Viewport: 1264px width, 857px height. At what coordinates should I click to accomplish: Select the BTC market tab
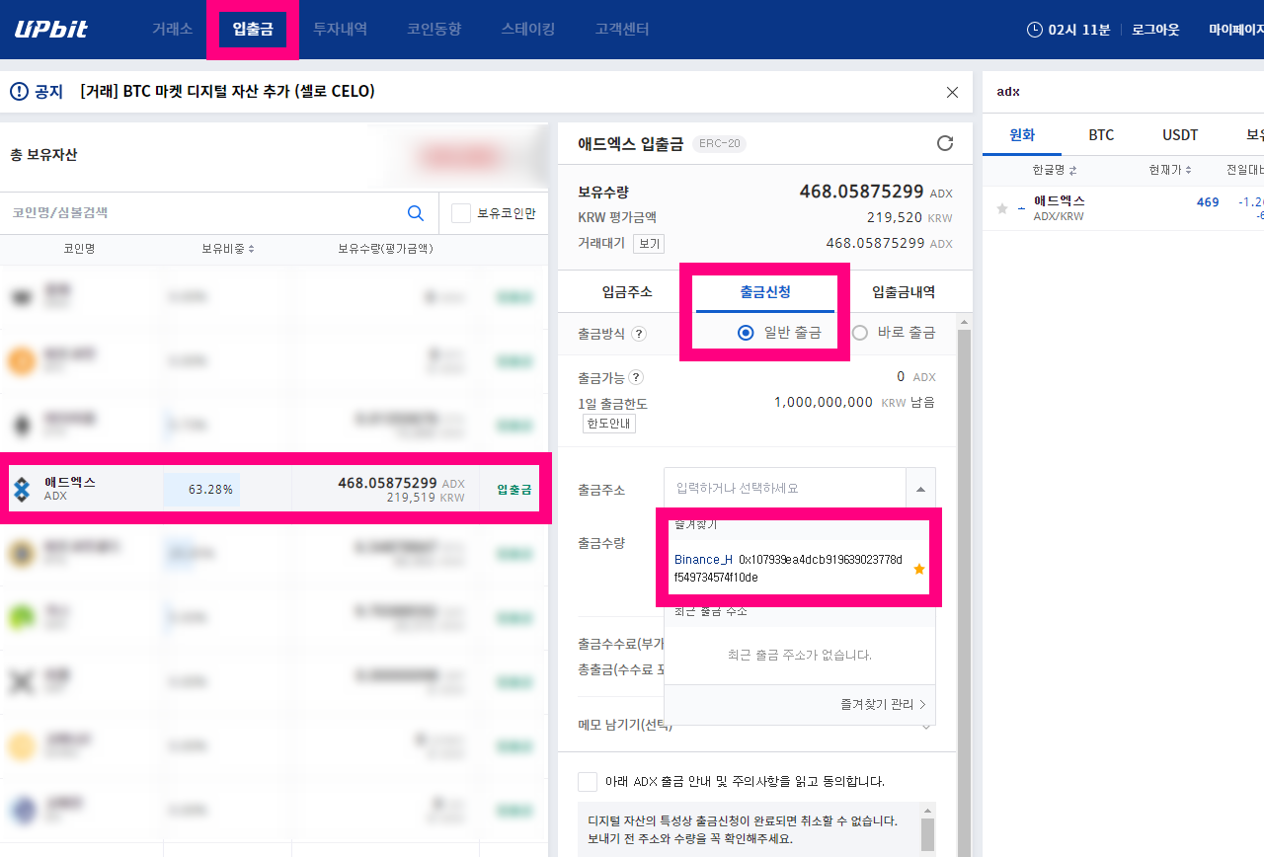[x=1101, y=135]
